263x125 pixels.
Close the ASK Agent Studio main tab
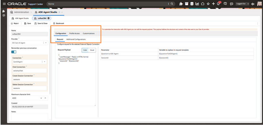[62, 12]
